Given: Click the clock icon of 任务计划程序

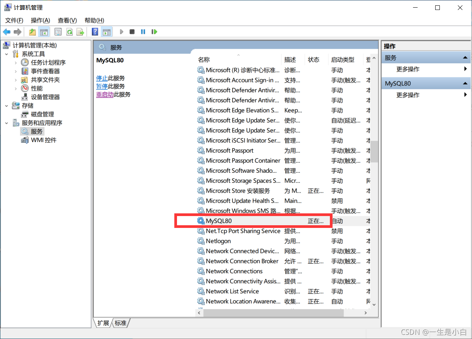Looking at the screenshot, I should point(25,62).
